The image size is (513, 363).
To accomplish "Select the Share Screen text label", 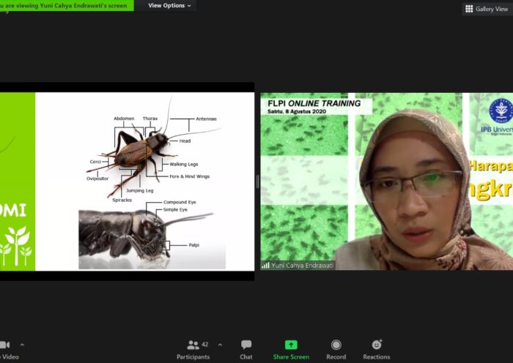I will pyautogui.click(x=291, y=357).
